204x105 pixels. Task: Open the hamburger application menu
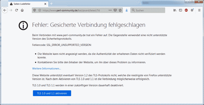coord(199,10)
